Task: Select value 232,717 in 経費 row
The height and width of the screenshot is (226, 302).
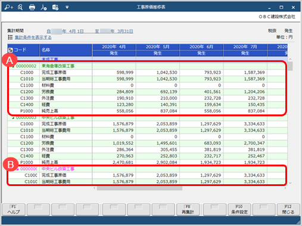Action: 213,156
